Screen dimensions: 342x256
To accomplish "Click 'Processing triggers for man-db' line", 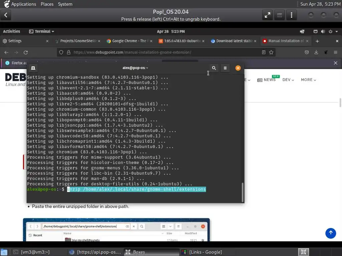I will point(85,179).
